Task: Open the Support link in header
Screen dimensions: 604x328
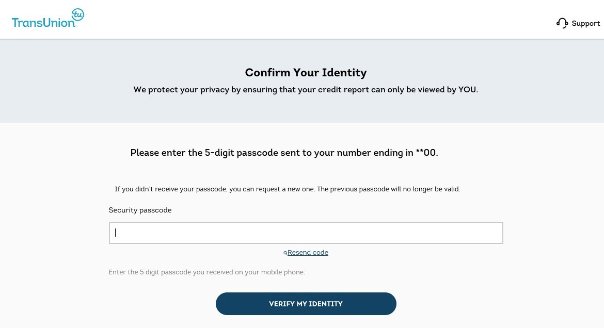Action: click(585, 23)
